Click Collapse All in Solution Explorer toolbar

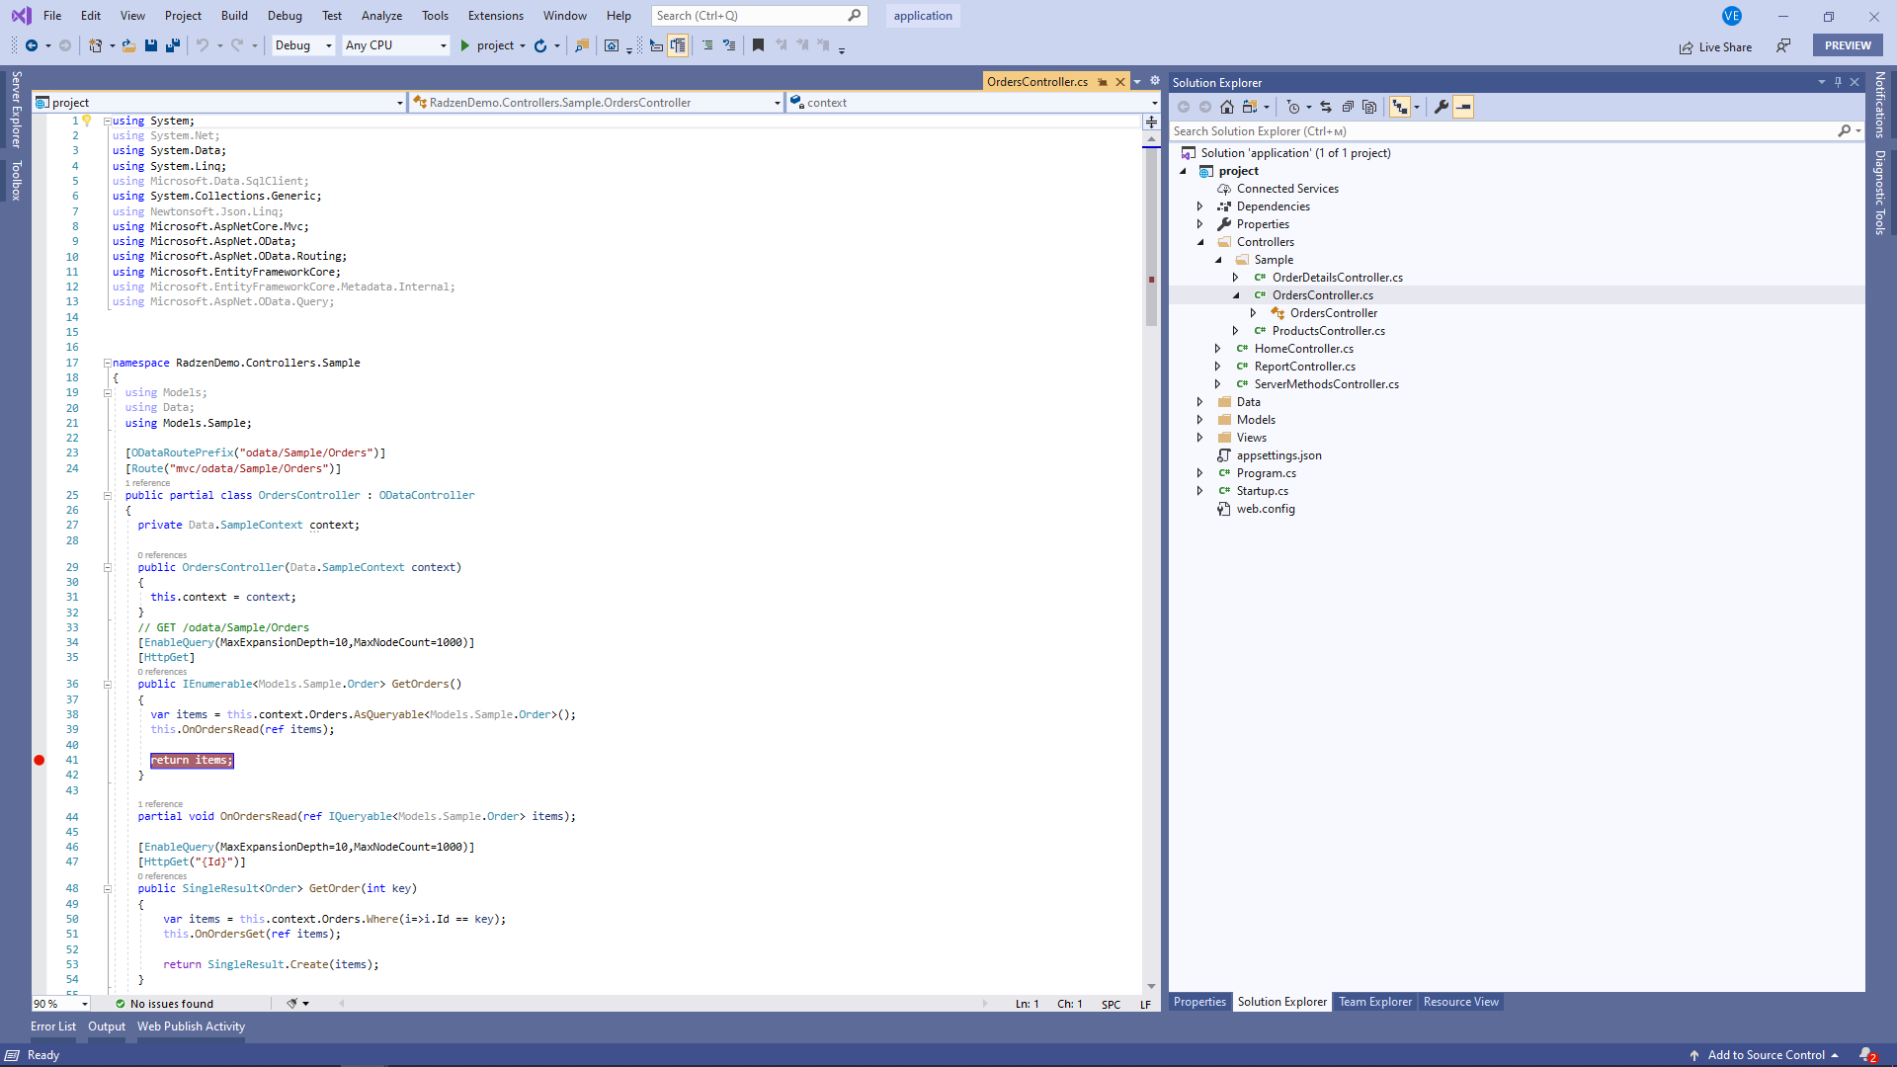tap(1348, 107)
